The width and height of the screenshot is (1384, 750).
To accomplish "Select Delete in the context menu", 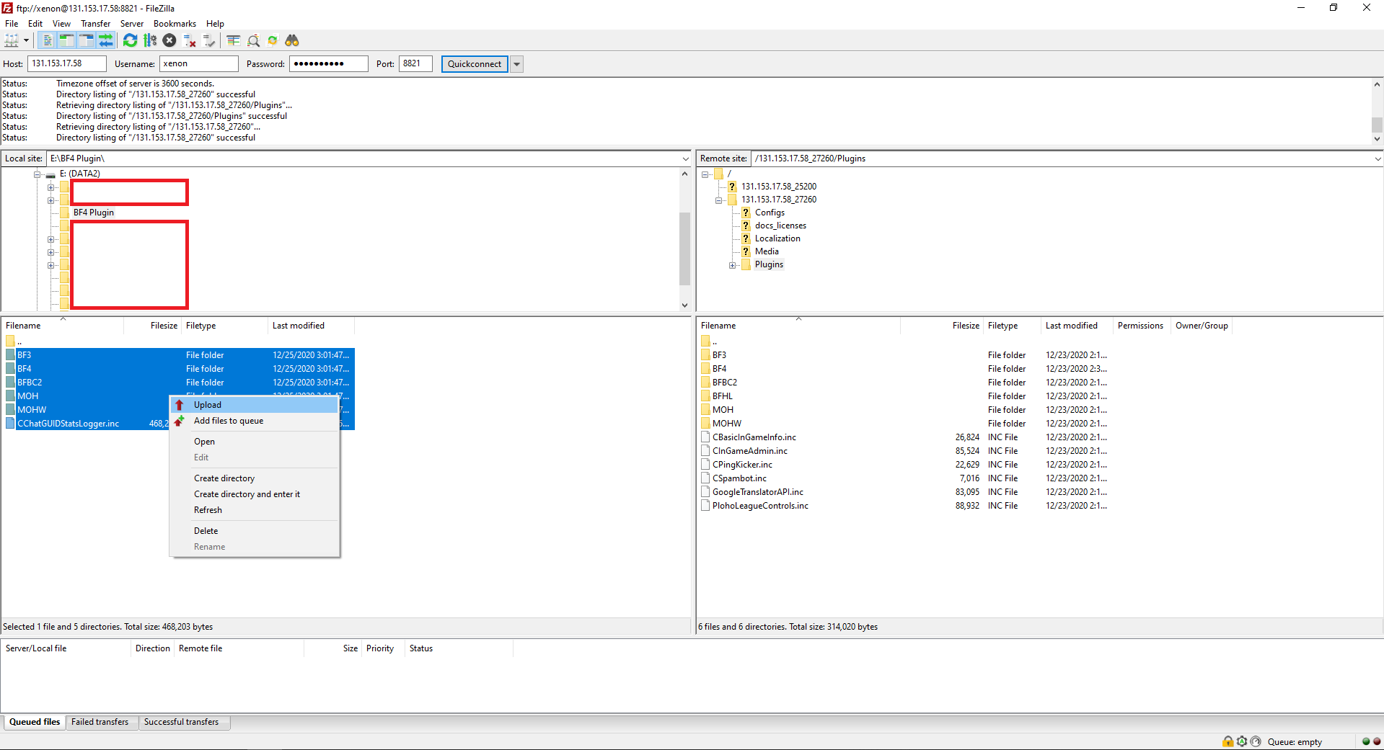I will [255, 531].
